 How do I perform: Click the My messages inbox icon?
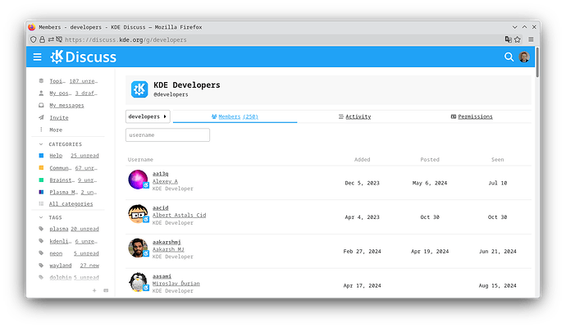[x=41, y=105]
